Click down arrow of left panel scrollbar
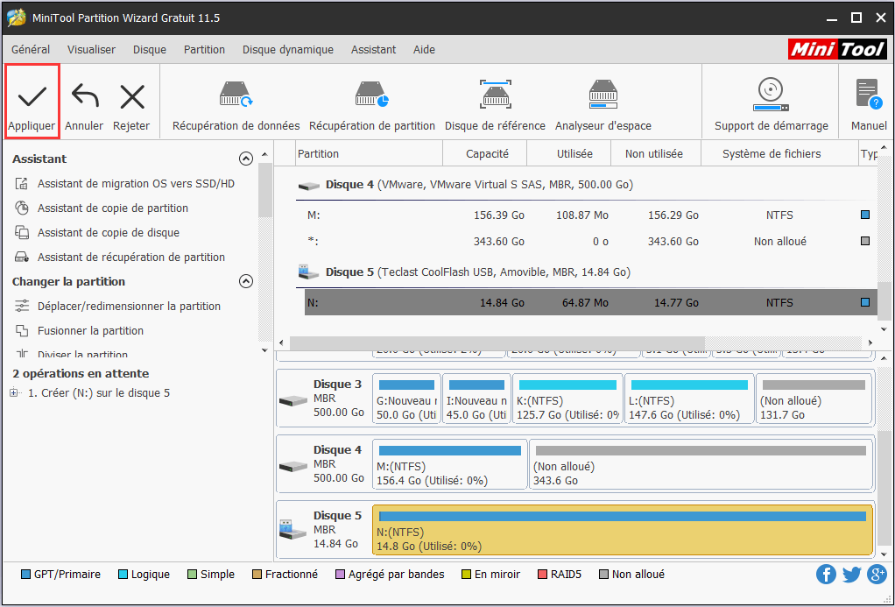Viewport: 895px width, 607px height. (264, 350)
